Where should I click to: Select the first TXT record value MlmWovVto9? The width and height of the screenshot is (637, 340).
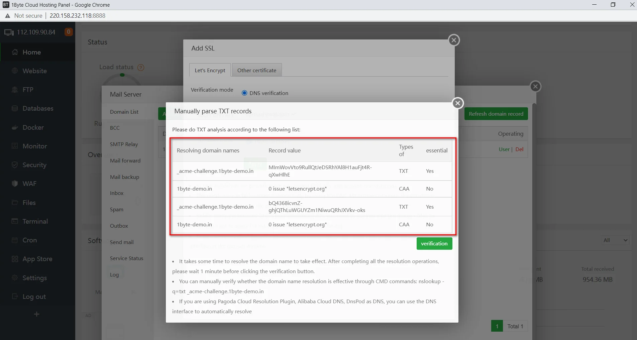(320, 171)
